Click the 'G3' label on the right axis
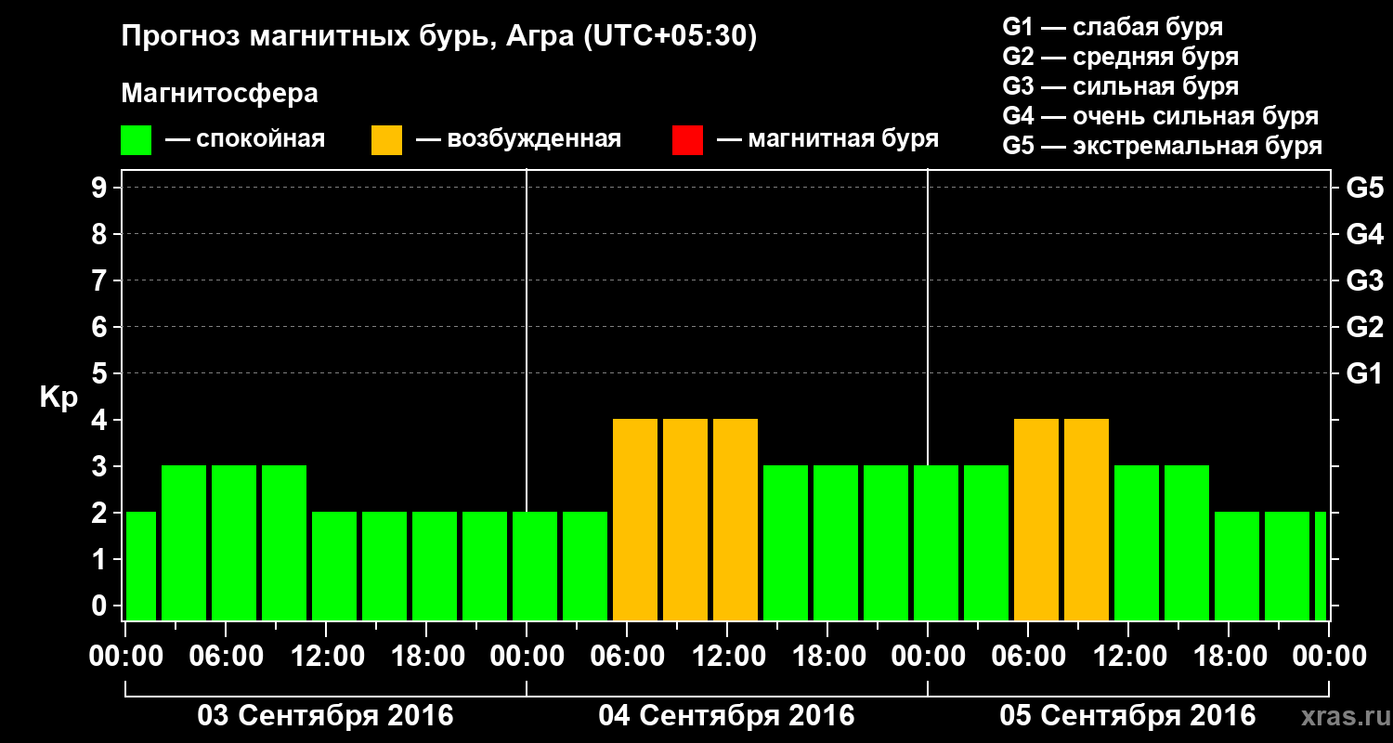The width and height of the screenshot is (1393, 743). (1364, 280)
